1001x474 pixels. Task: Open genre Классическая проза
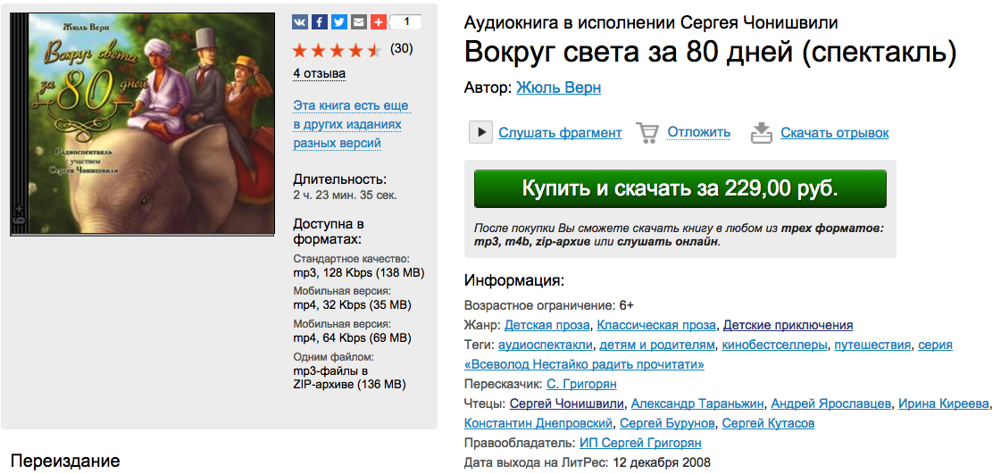pos(656,325)
